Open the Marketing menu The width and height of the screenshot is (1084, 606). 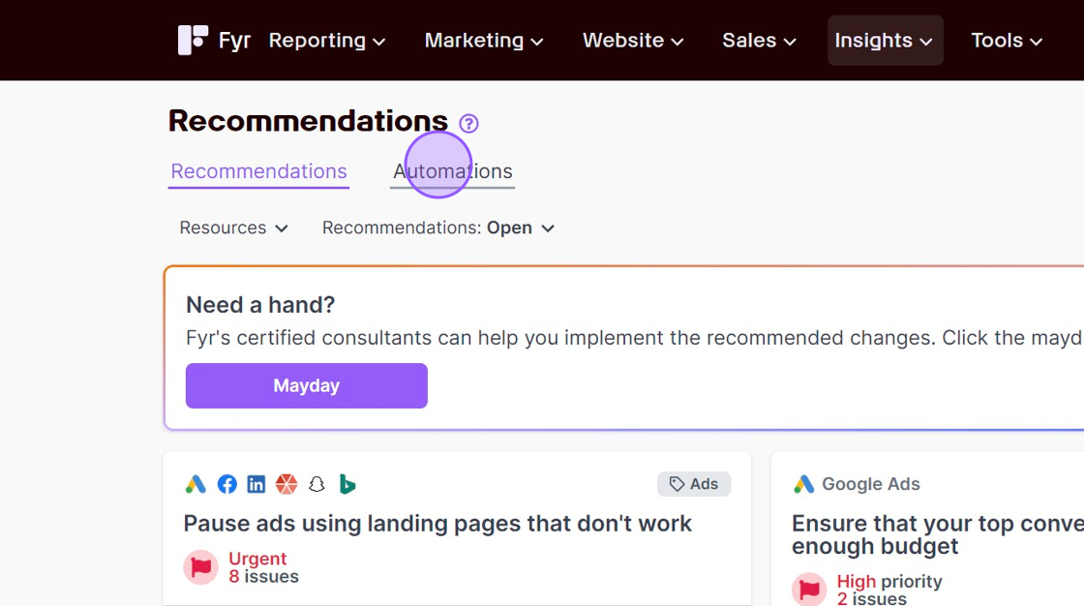(x=484, y=41)
